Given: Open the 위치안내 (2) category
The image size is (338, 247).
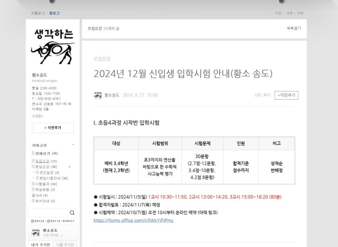Looking at the screenshot, I should [45, 201].
